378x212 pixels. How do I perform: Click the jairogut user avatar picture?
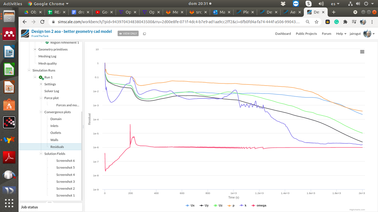pos(367,34)
